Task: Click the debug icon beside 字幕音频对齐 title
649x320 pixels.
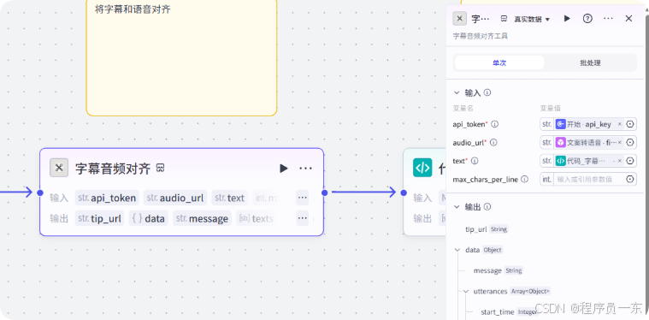Action: 160,168
